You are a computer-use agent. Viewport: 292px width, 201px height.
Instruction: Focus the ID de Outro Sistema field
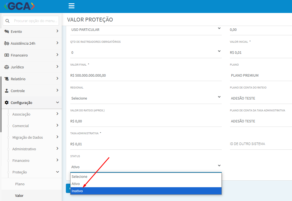point(261,144)
